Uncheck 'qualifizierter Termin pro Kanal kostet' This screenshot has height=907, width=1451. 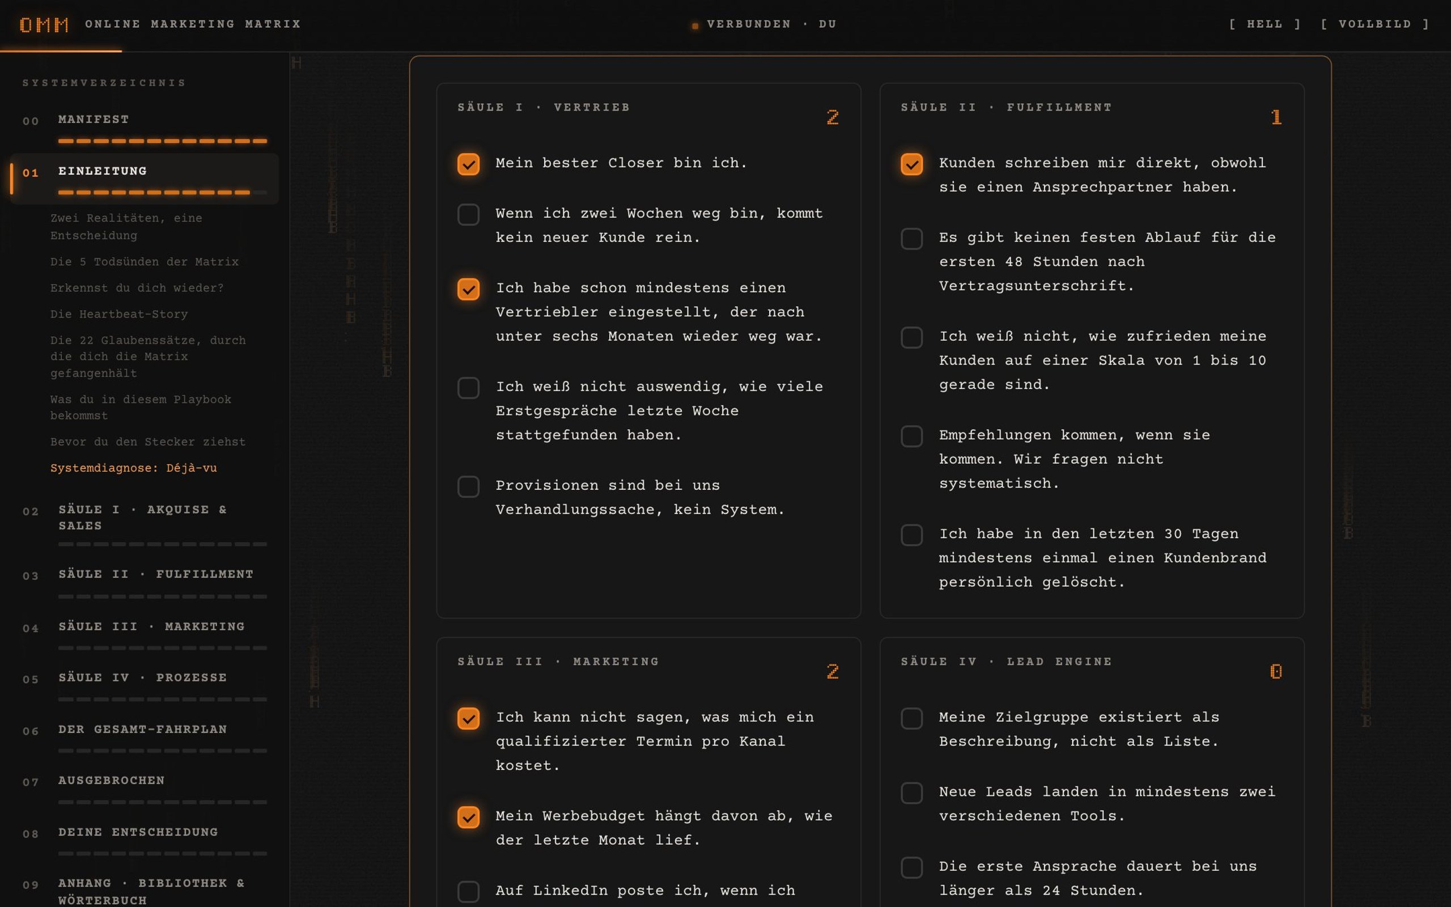(468, 718)
